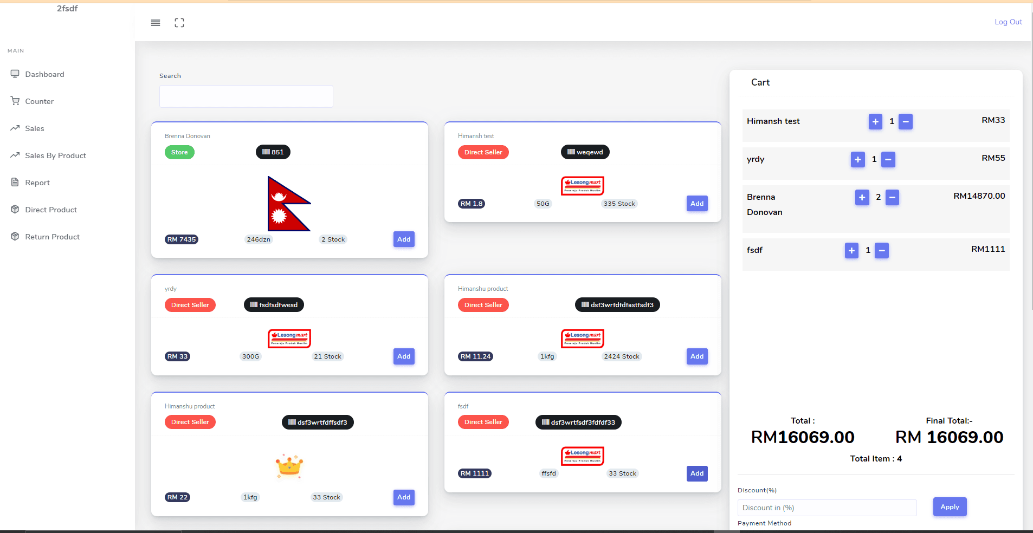Open Sales from the sidebar

pyautogui.click(x=35, y=128)
